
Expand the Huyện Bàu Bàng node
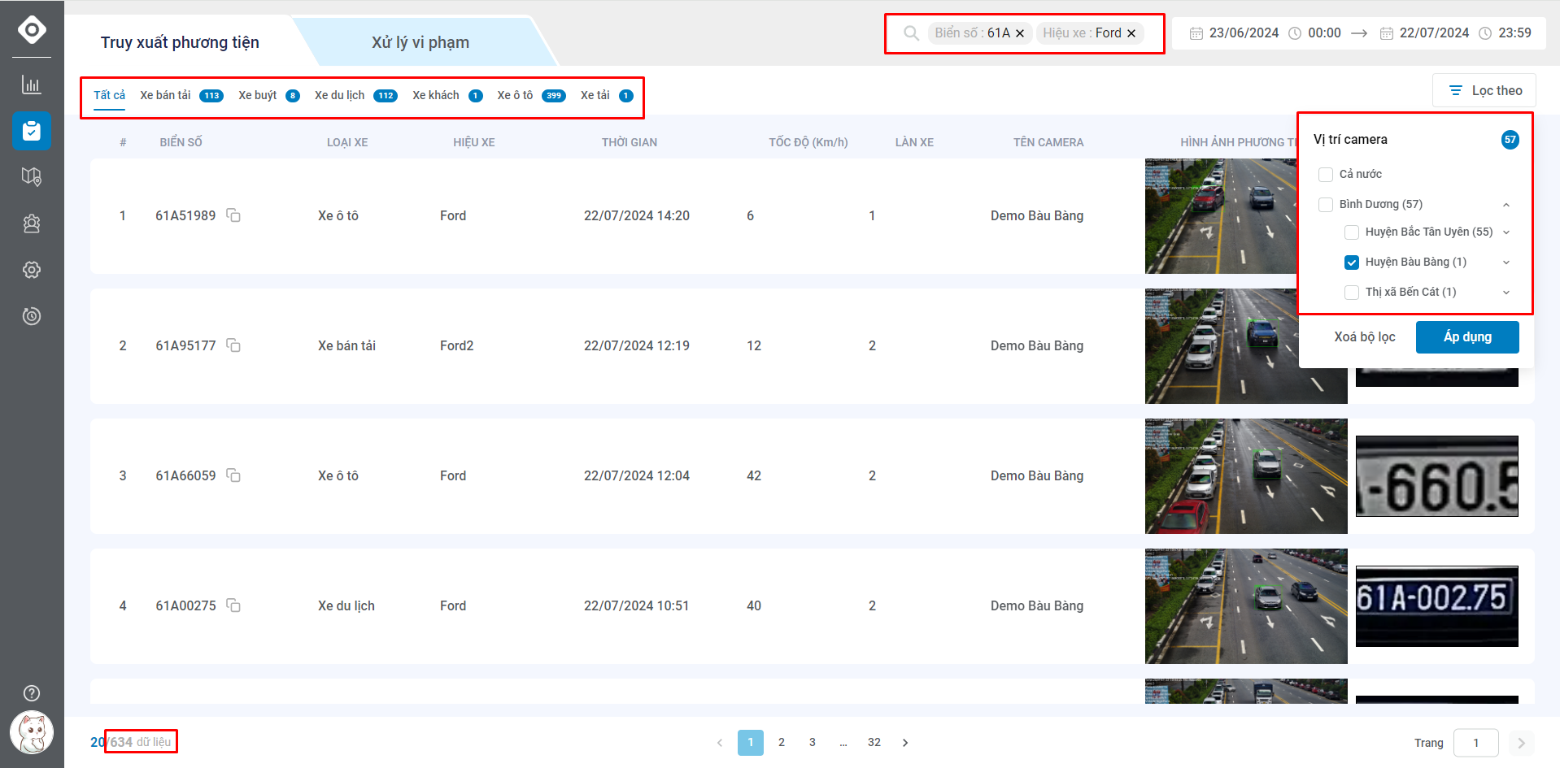click(x=1506, y=263)
